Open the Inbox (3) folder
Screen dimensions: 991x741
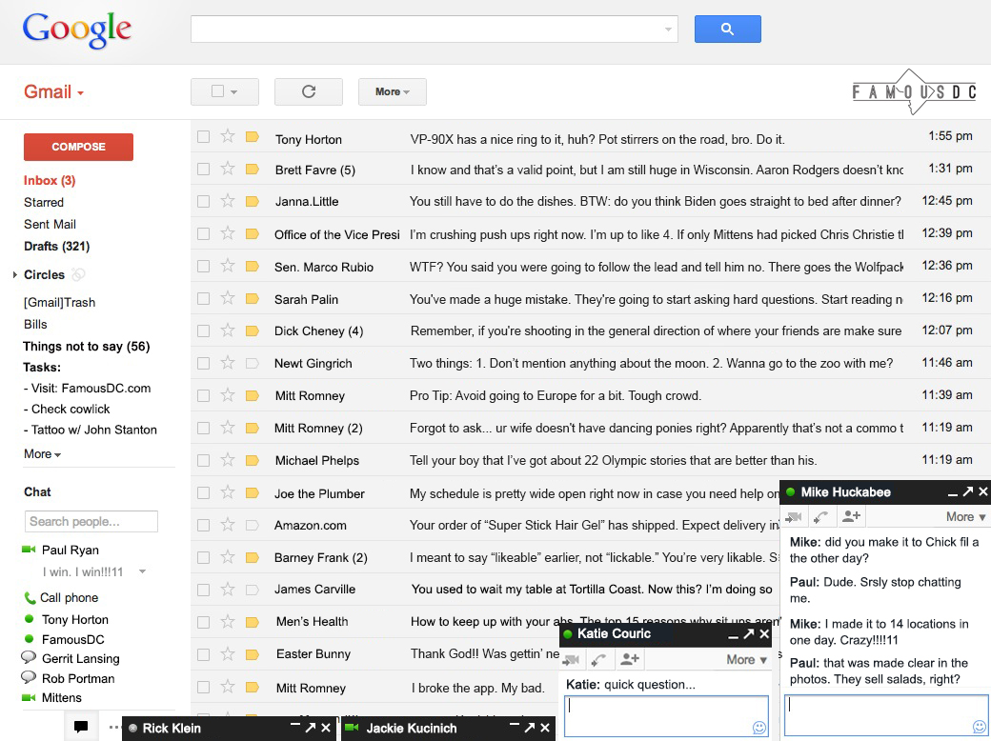49,180
